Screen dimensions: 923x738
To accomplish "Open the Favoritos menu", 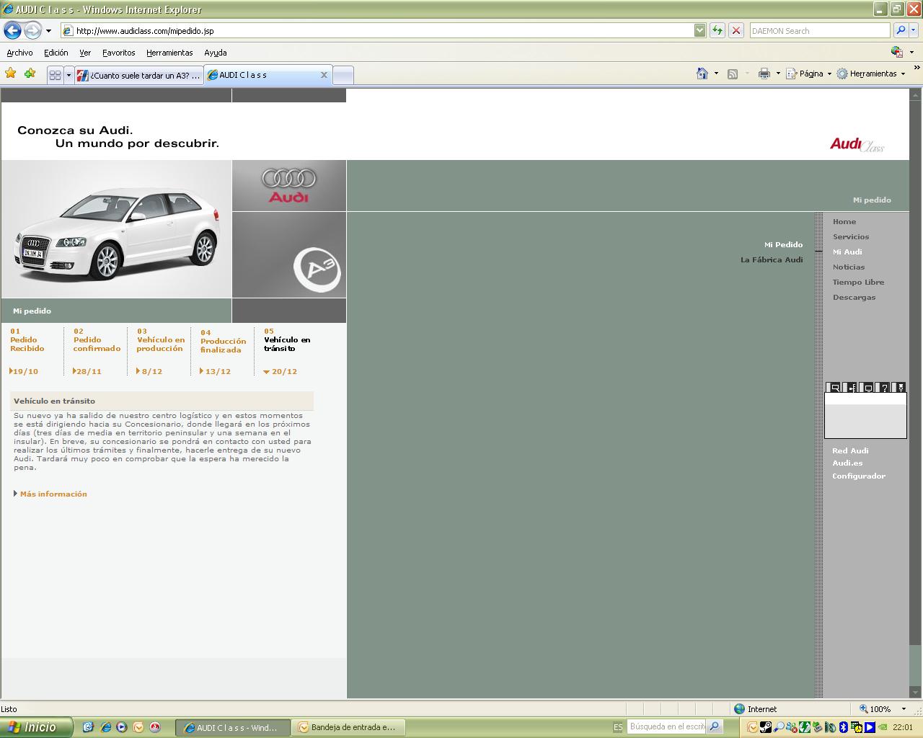I will (118, 53).
